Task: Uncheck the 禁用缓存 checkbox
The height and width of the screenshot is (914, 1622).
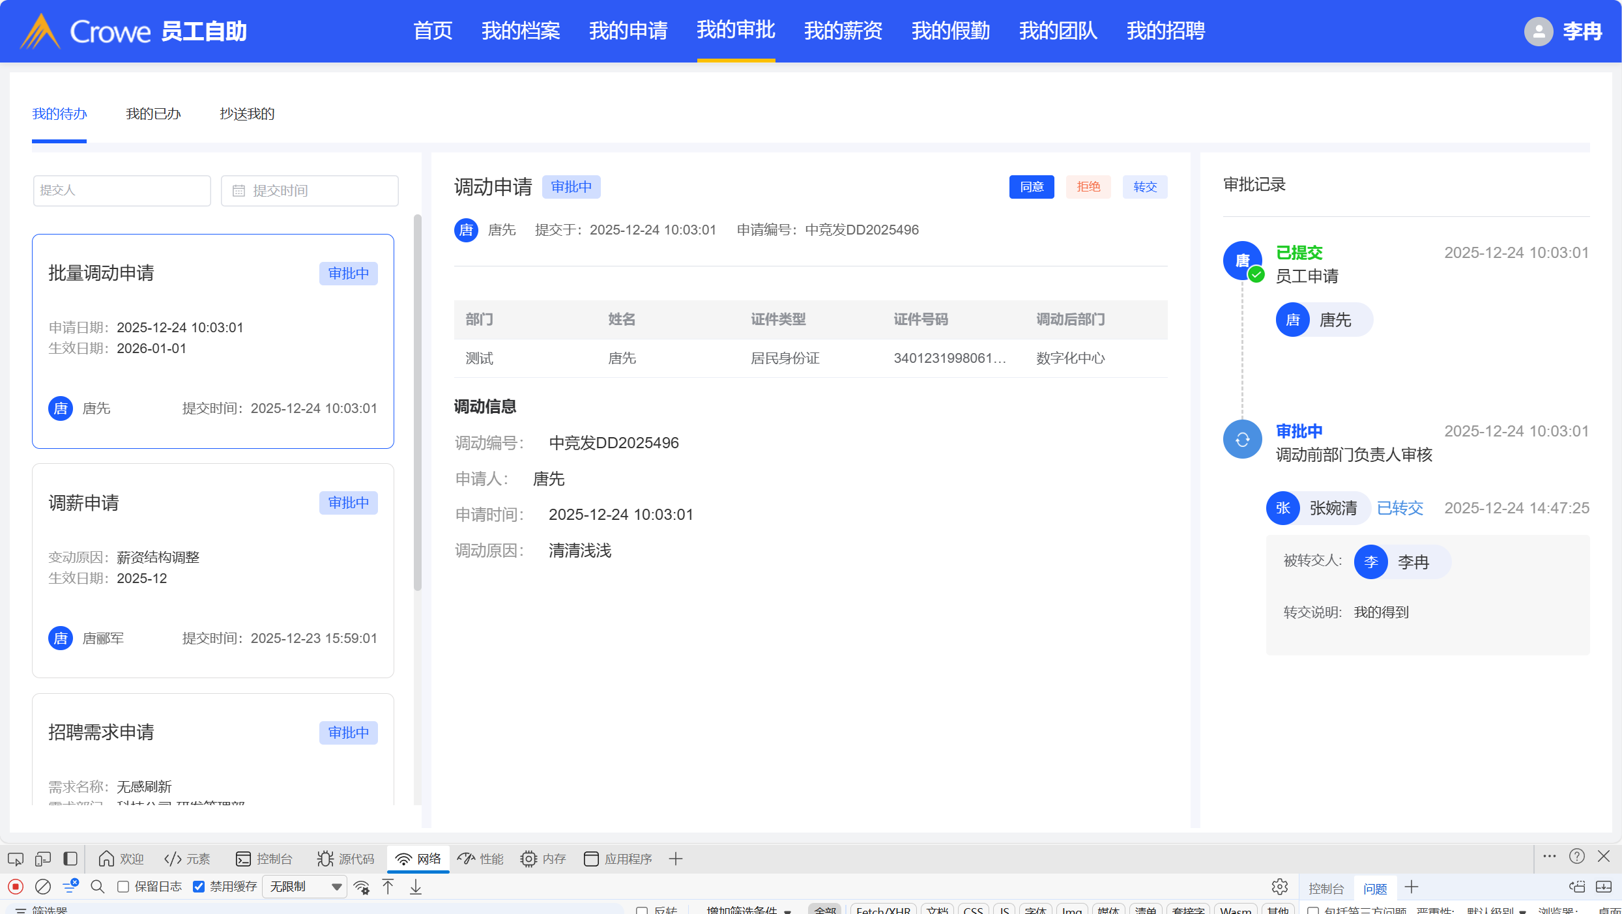Action: [199, 887]
